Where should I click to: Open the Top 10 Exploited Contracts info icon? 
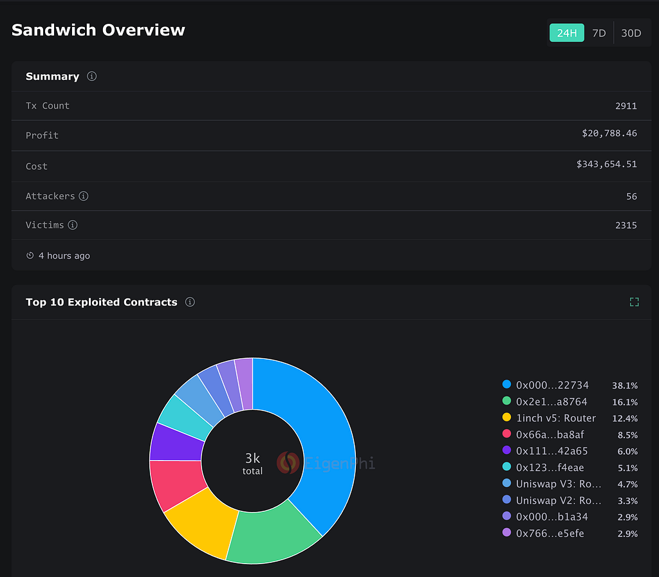[x=190, y=302]
